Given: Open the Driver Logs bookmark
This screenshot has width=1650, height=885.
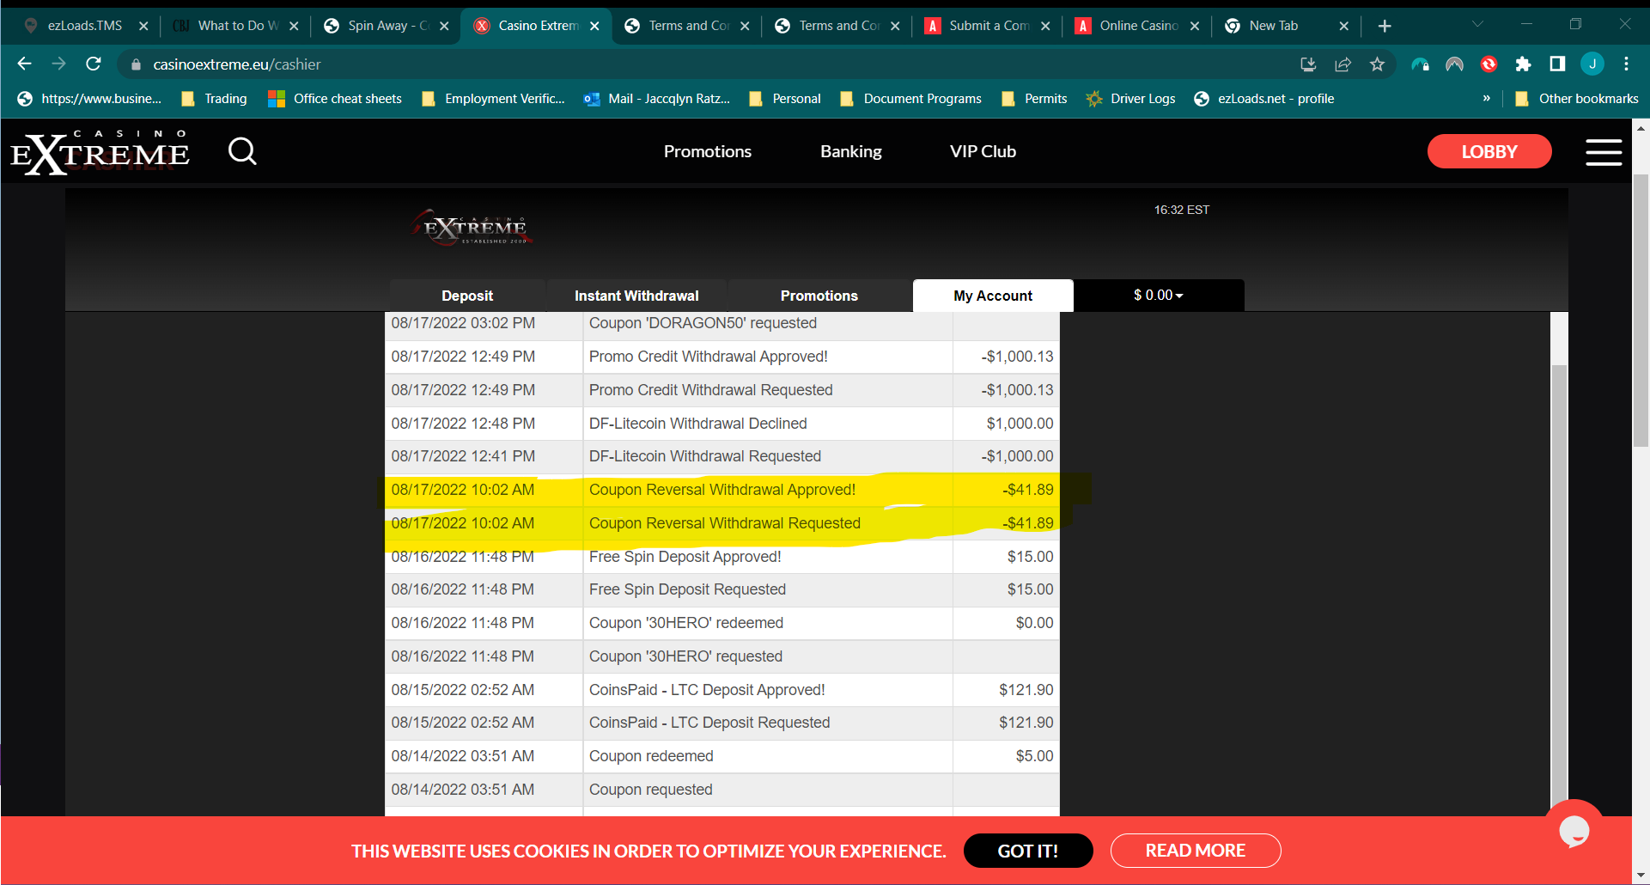Looking at the screenshot, I should [x=1131, y=99].
